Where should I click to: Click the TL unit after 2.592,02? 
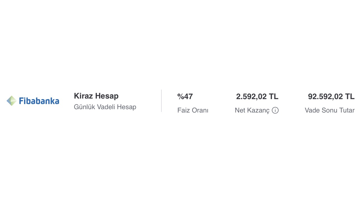pos(274,97)
